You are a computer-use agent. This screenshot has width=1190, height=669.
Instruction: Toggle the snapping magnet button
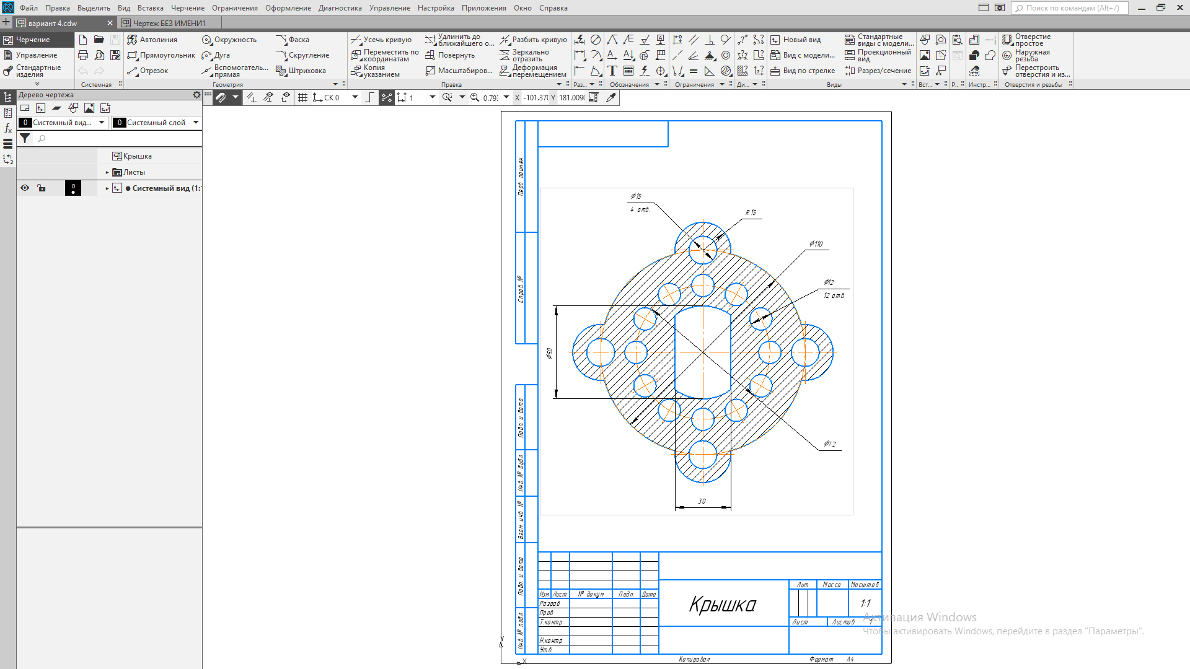pos(221,97)
